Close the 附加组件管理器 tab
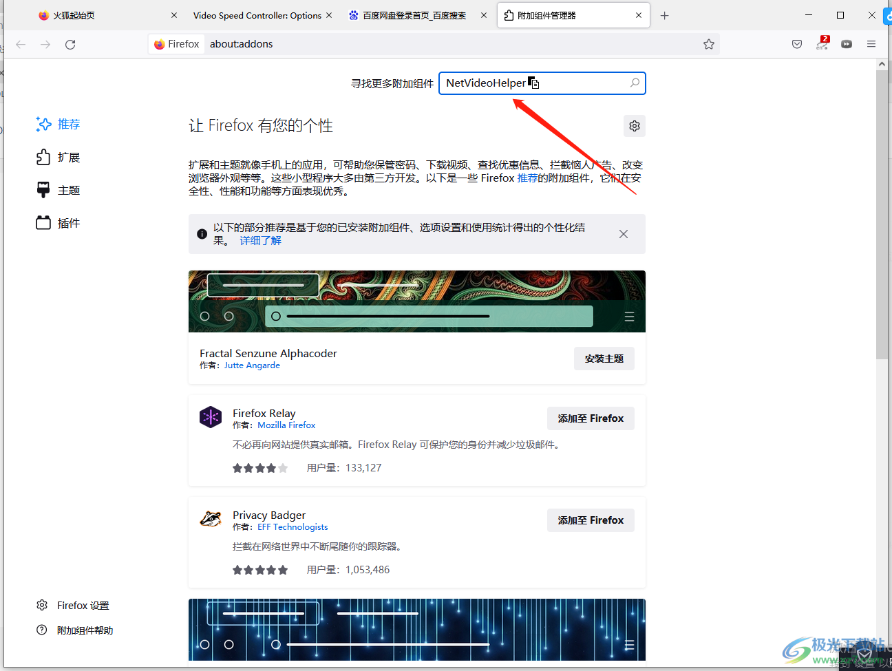Viewport: 892px width, 671px height. (x=639, y=15)
